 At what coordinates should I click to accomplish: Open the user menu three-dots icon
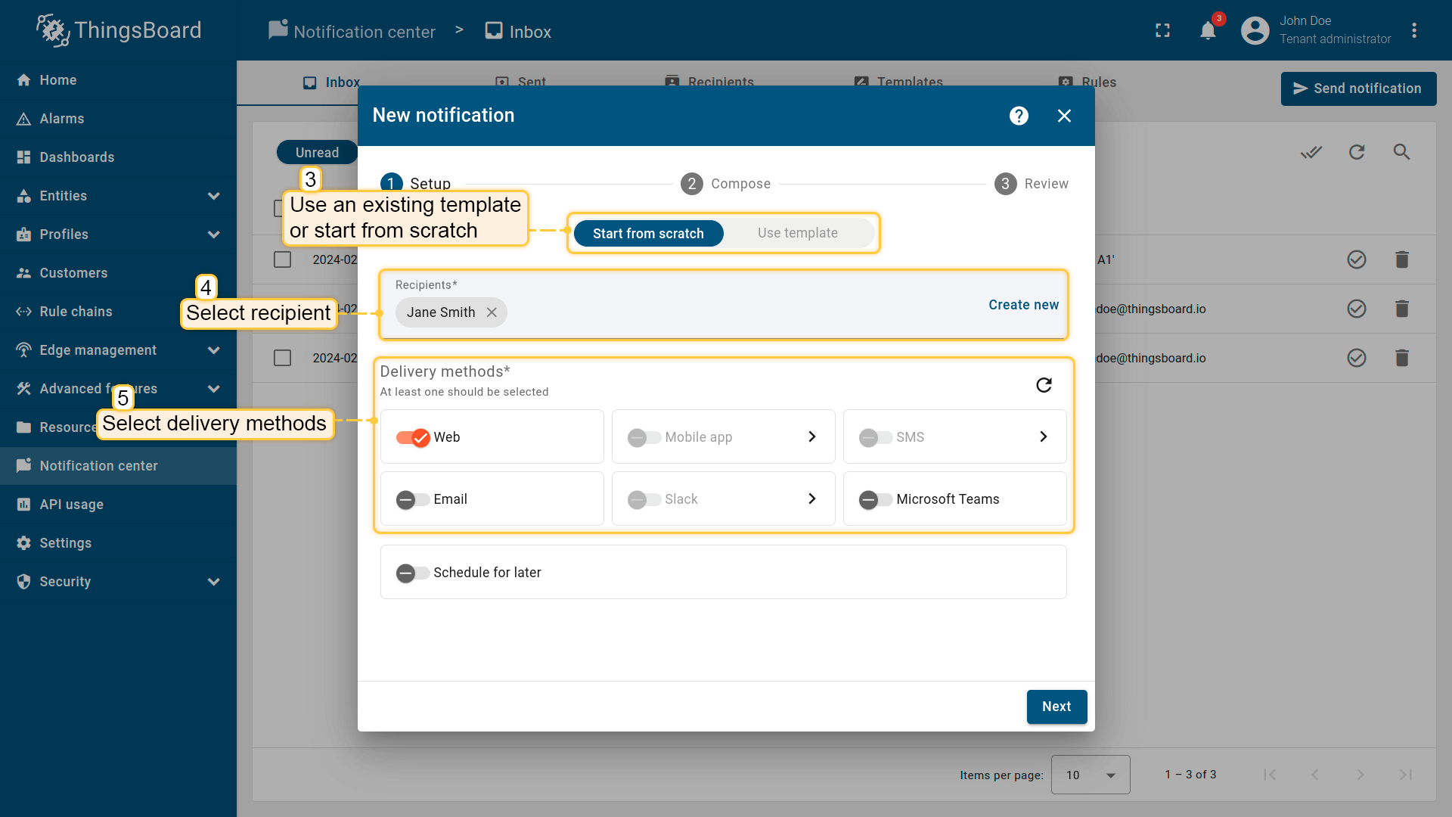click(x=1414, y=30)
